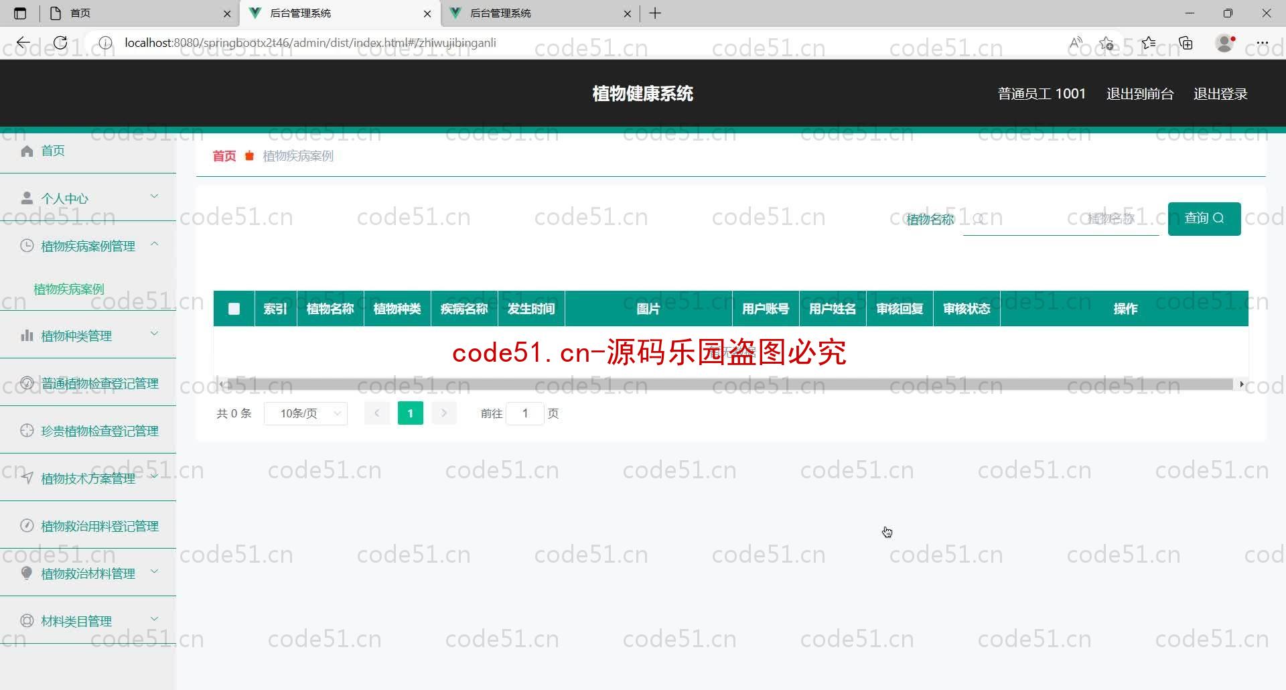This screenshot has height=690, width=1286.
Task: Click the bulb icon beside 植物救治材料管理
Action: click(x=27, y=573)
